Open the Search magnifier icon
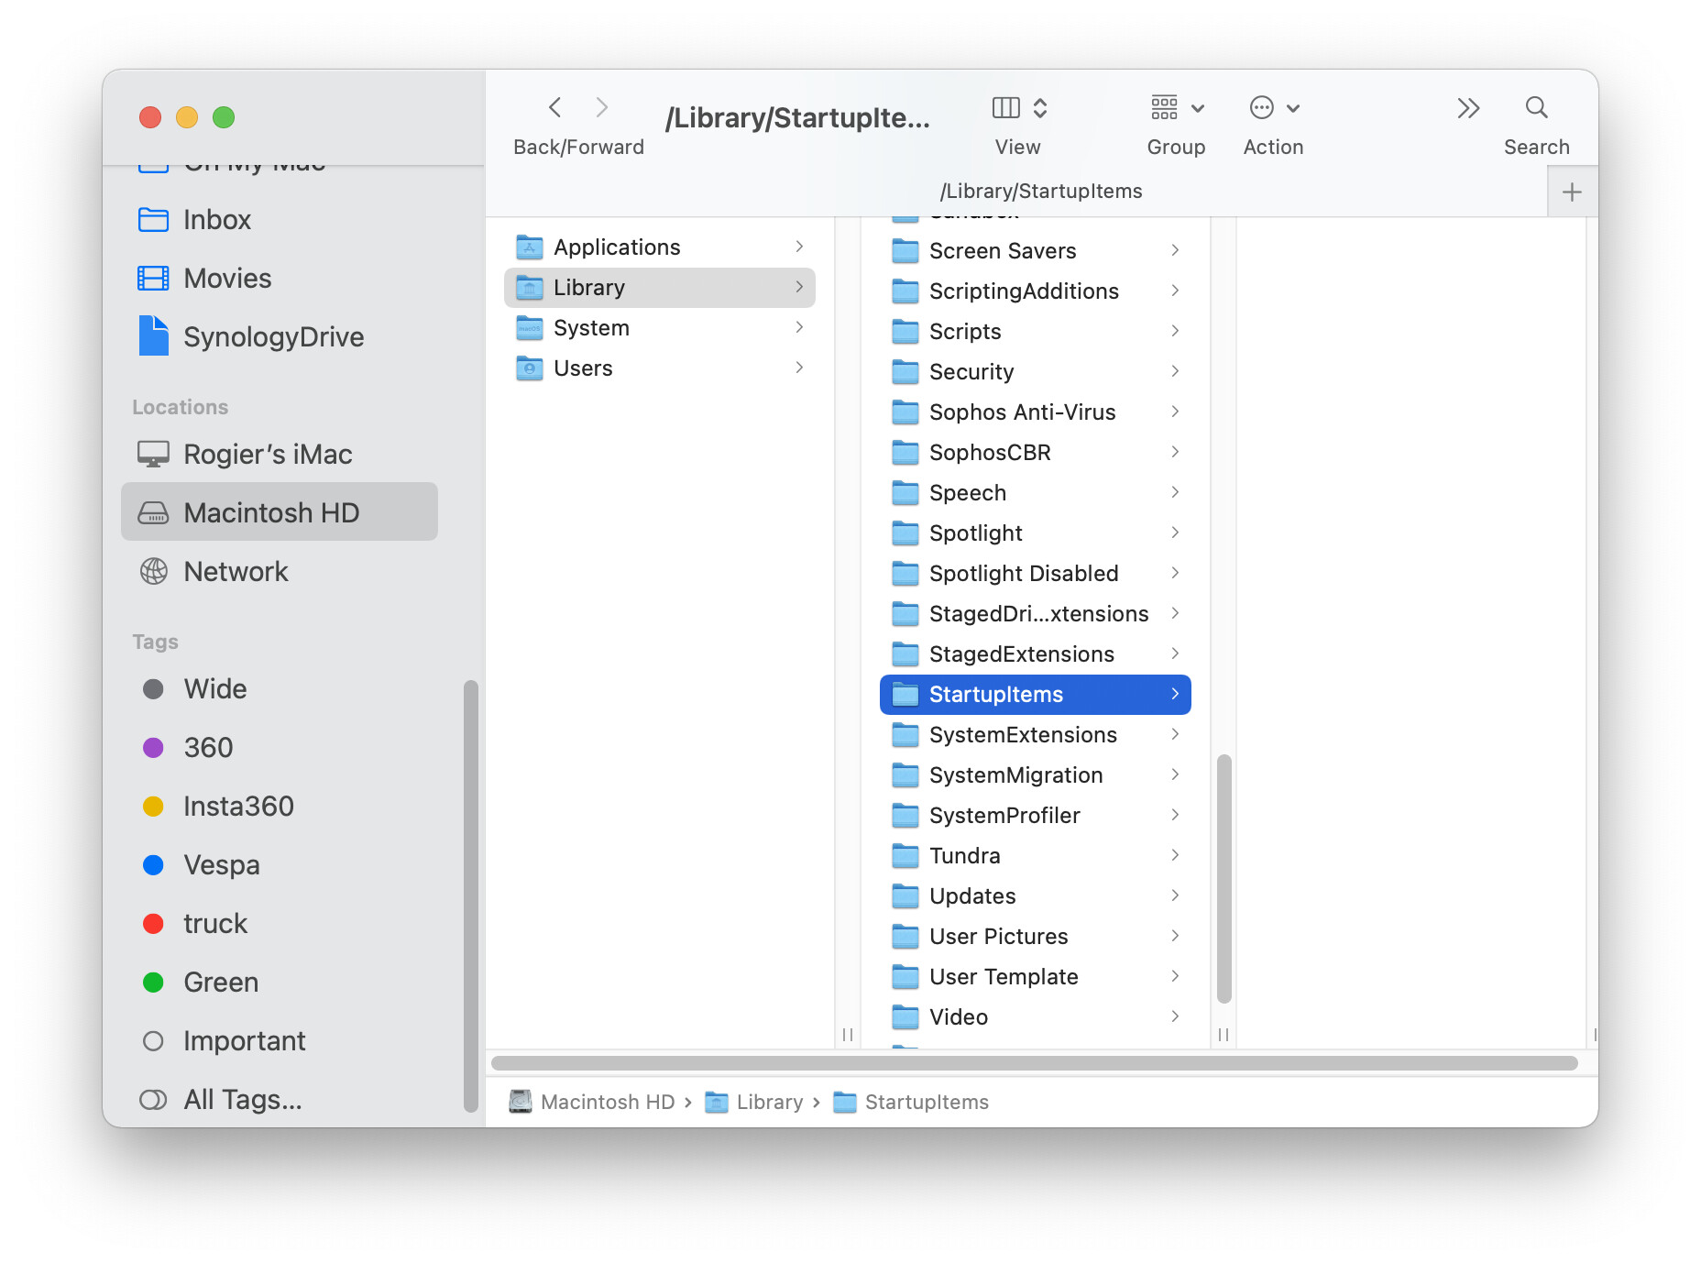Image resolution: width=1701 pixels, height=1263 pixels. pyautogui.click(x=1536, y=108)
